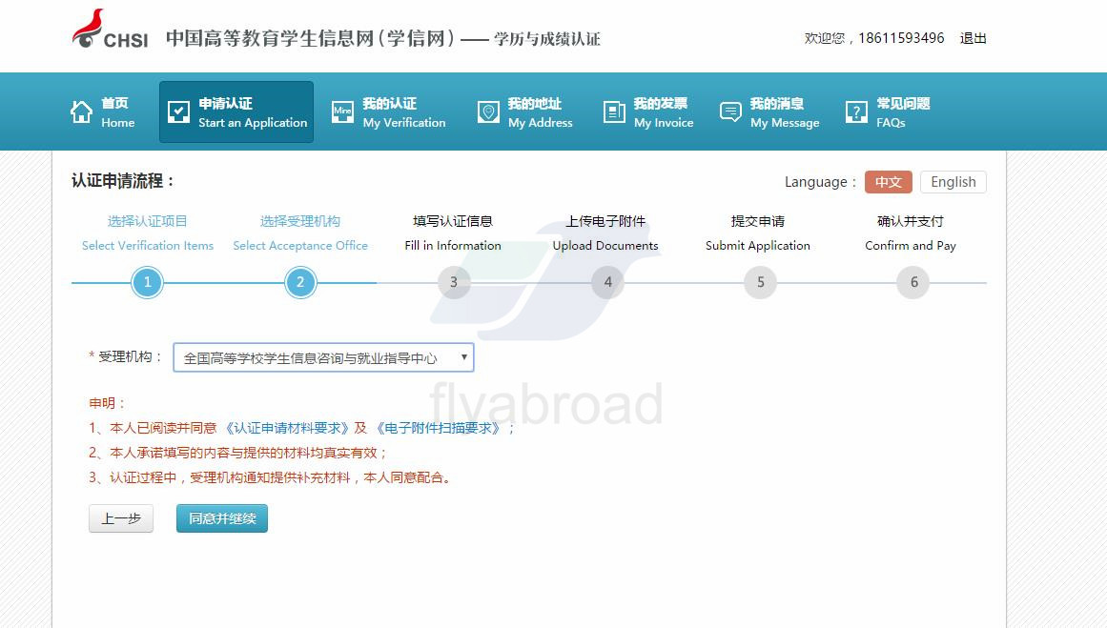The image size is (1107, 628).
Task: Click the My Invoice document icon
Action: pos(614,112)
